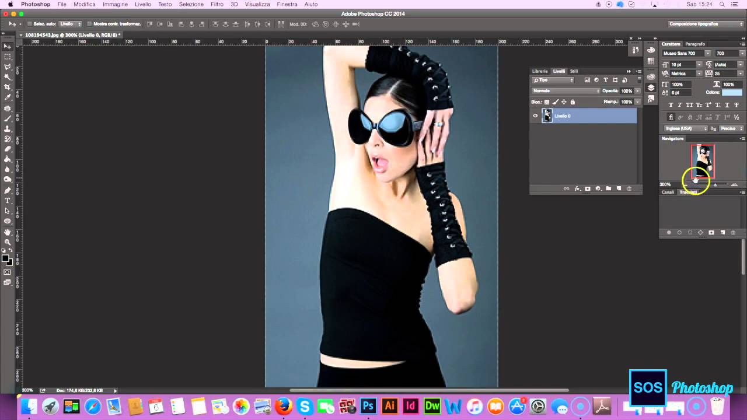Open Riemp. fill dropdown arrow
The image size is (747, 420).
[x=637, y=102]
